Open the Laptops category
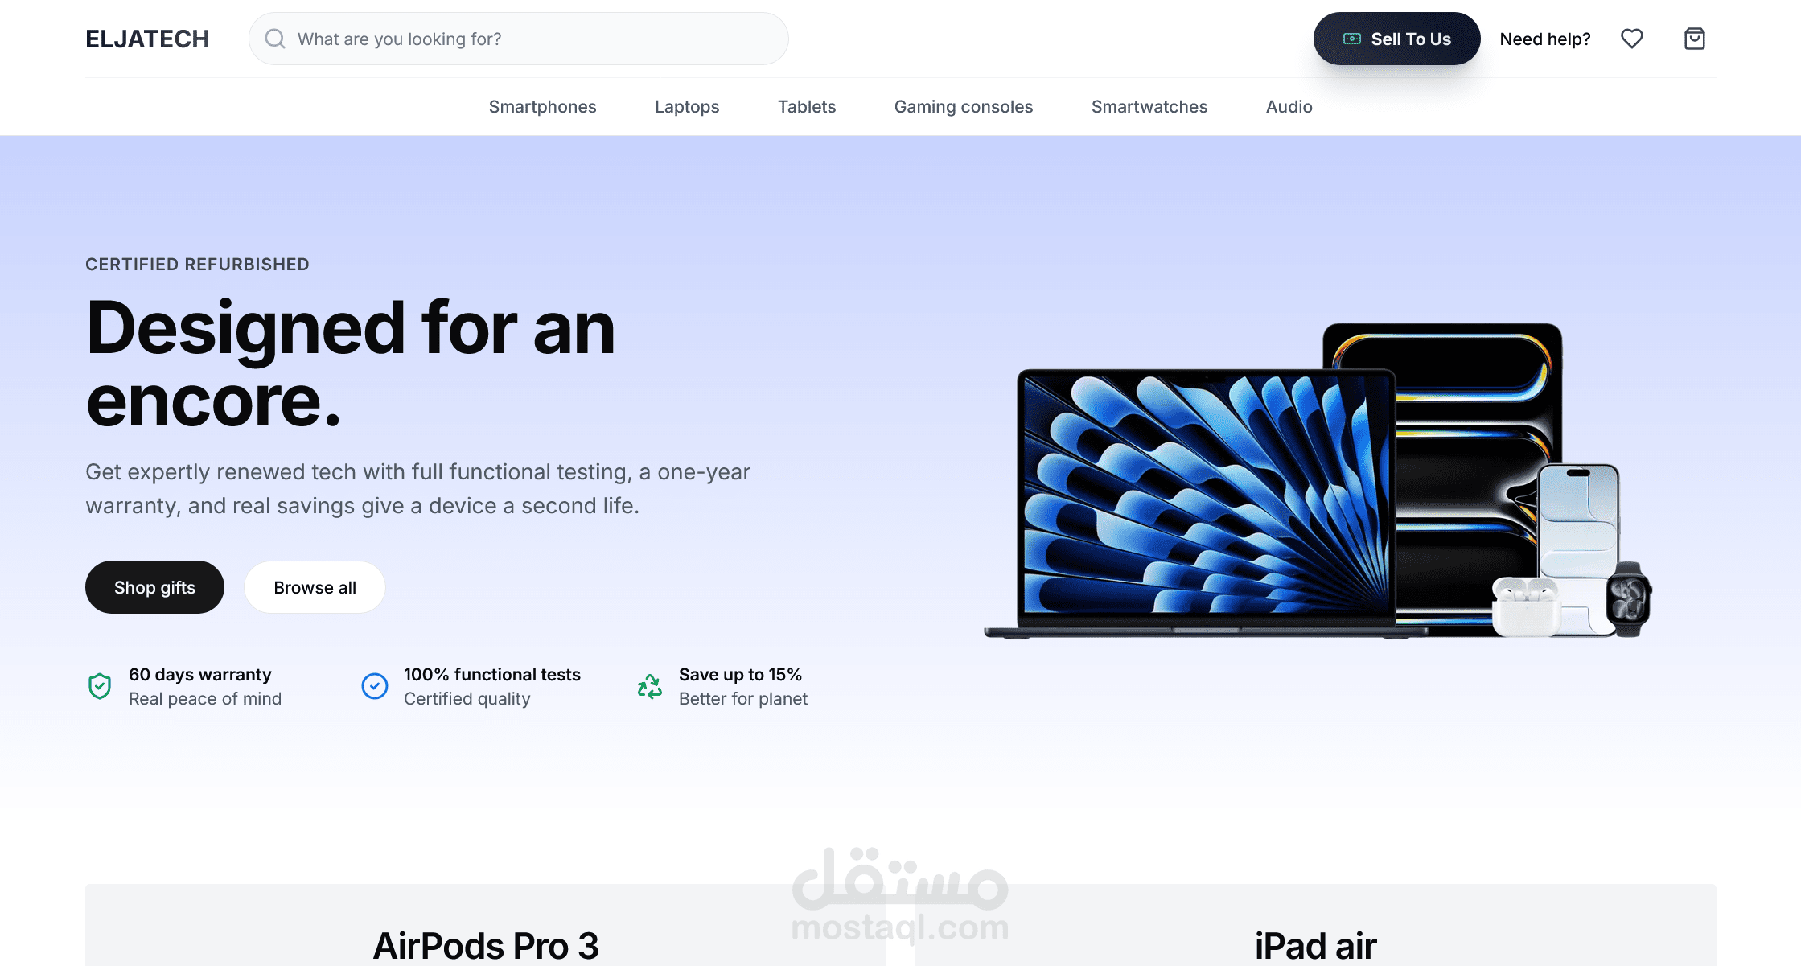1801x966 pixels. pyautogui.click(x=687, y=107)
